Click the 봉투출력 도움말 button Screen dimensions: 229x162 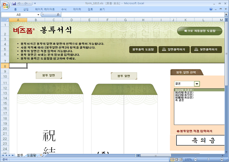tap(142, 50)
